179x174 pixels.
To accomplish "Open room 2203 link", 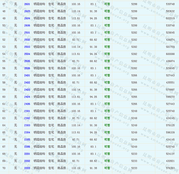I will pyautogui.click(x=27, y=168).
